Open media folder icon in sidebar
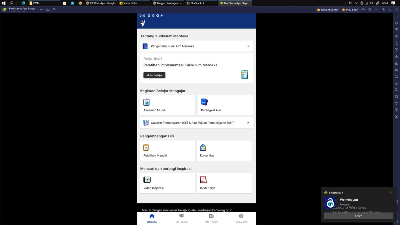This screenshot has height=225, width=400. (x=396, y=76)
